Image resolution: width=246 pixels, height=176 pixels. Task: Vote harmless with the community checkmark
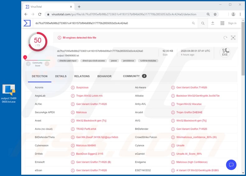coord(47,64)
